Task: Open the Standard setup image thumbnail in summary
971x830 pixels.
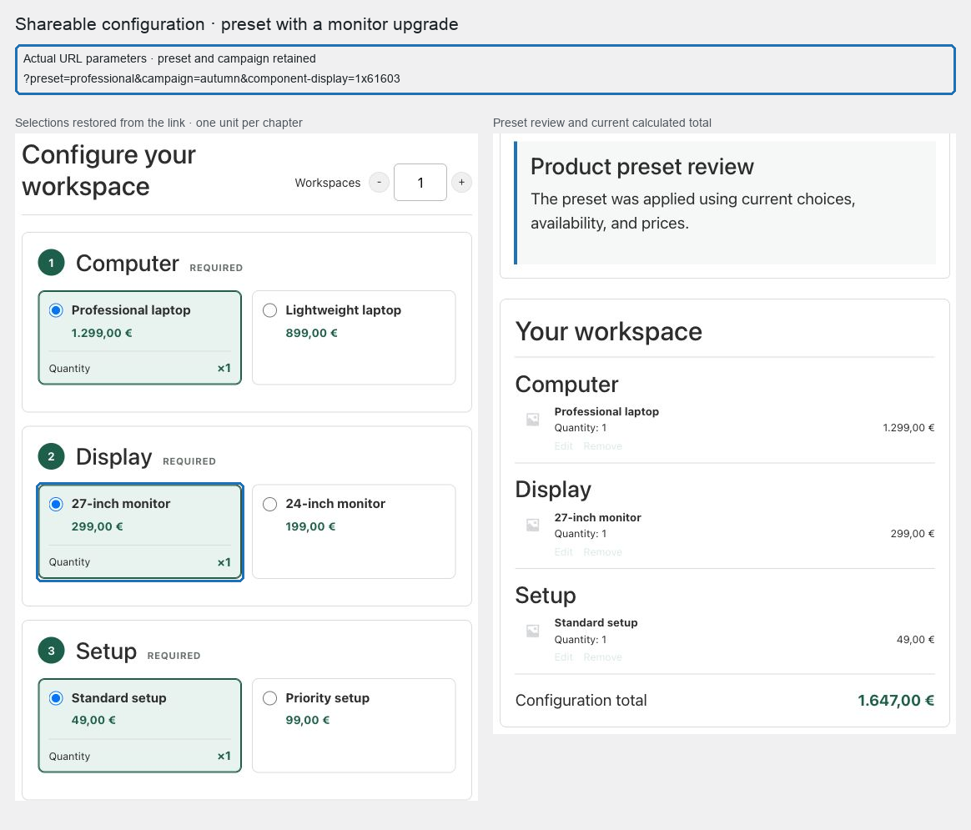Action: click(532, 631)
